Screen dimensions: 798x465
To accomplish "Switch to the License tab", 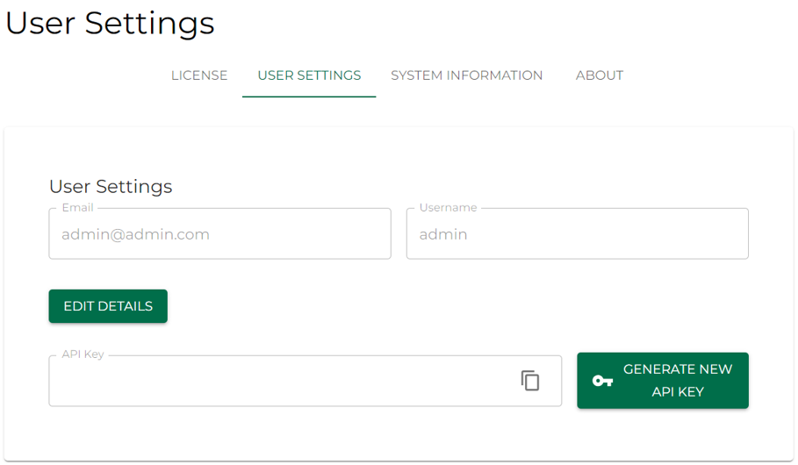I will pyautogui.click(x=199, y=75).
